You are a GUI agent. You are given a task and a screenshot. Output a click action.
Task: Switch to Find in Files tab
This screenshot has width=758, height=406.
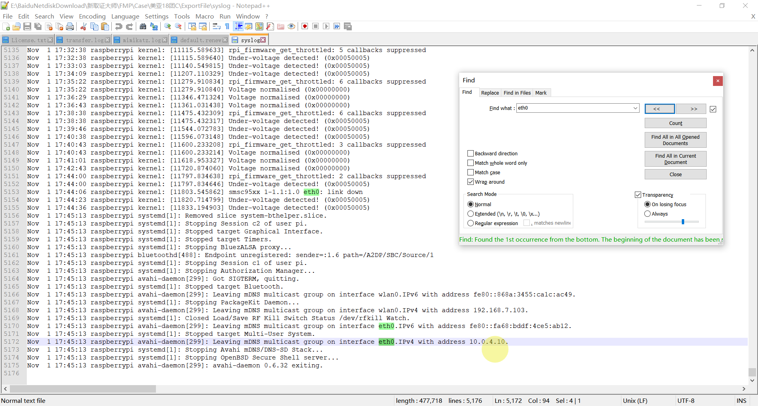[517, 93]
